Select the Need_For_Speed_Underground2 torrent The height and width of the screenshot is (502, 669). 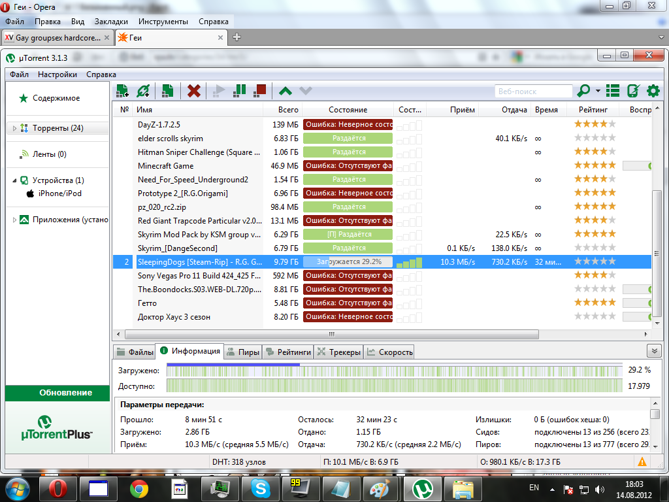[382, 179]
